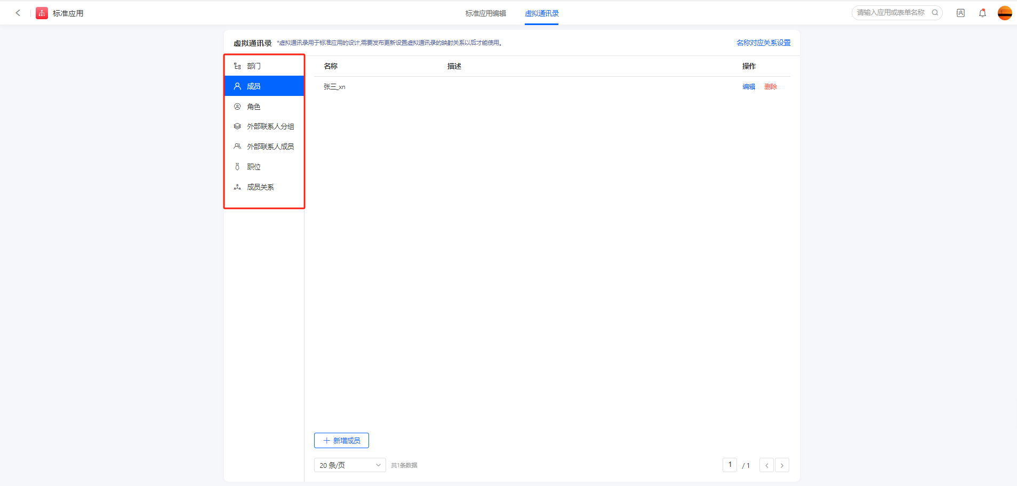
Task: Click 删除 for 张三_xn
Action: click(x=771, y=87)
